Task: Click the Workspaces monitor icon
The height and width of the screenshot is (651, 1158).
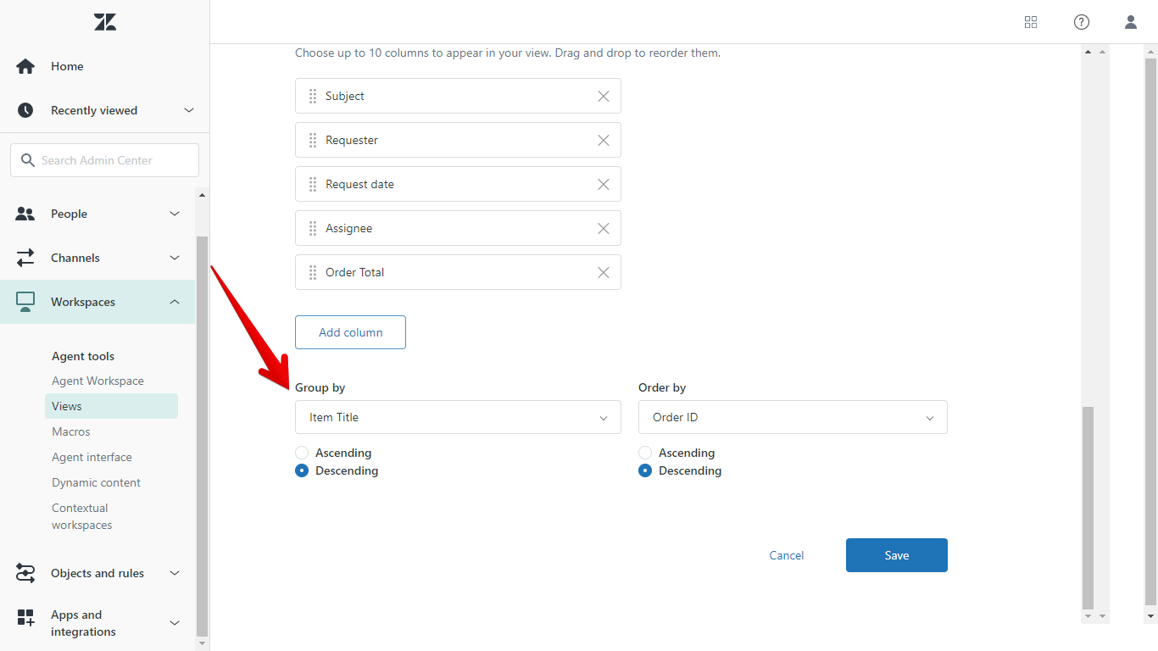Action: click(x=25, y=302)
